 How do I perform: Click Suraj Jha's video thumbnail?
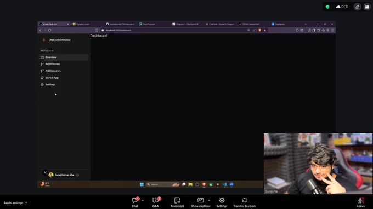click(x=318, y=164)
